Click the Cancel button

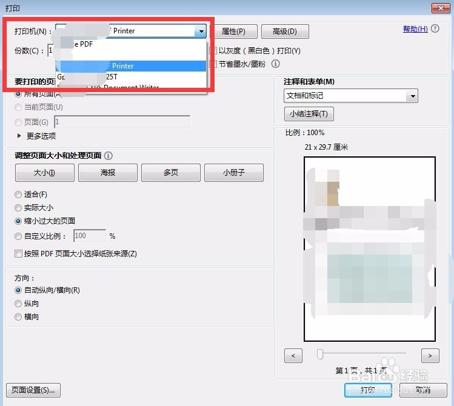(x=423, y=390)
